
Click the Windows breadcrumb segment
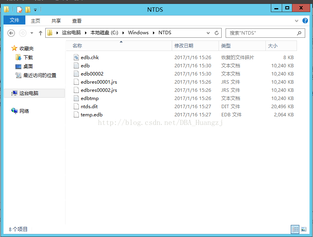point(138,33)
